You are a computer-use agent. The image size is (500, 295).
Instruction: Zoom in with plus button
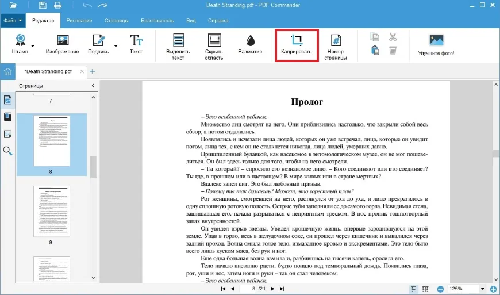pyautogui.click(x=493, y=289)
